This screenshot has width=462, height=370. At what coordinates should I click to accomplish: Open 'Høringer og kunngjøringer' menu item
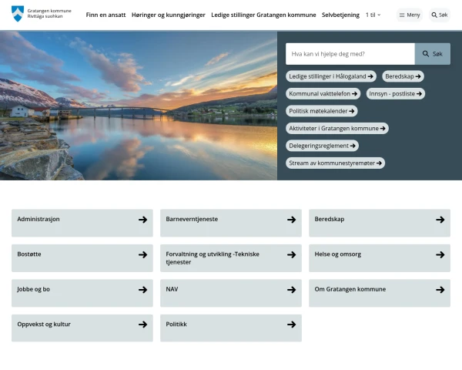(x=169, y=15)
